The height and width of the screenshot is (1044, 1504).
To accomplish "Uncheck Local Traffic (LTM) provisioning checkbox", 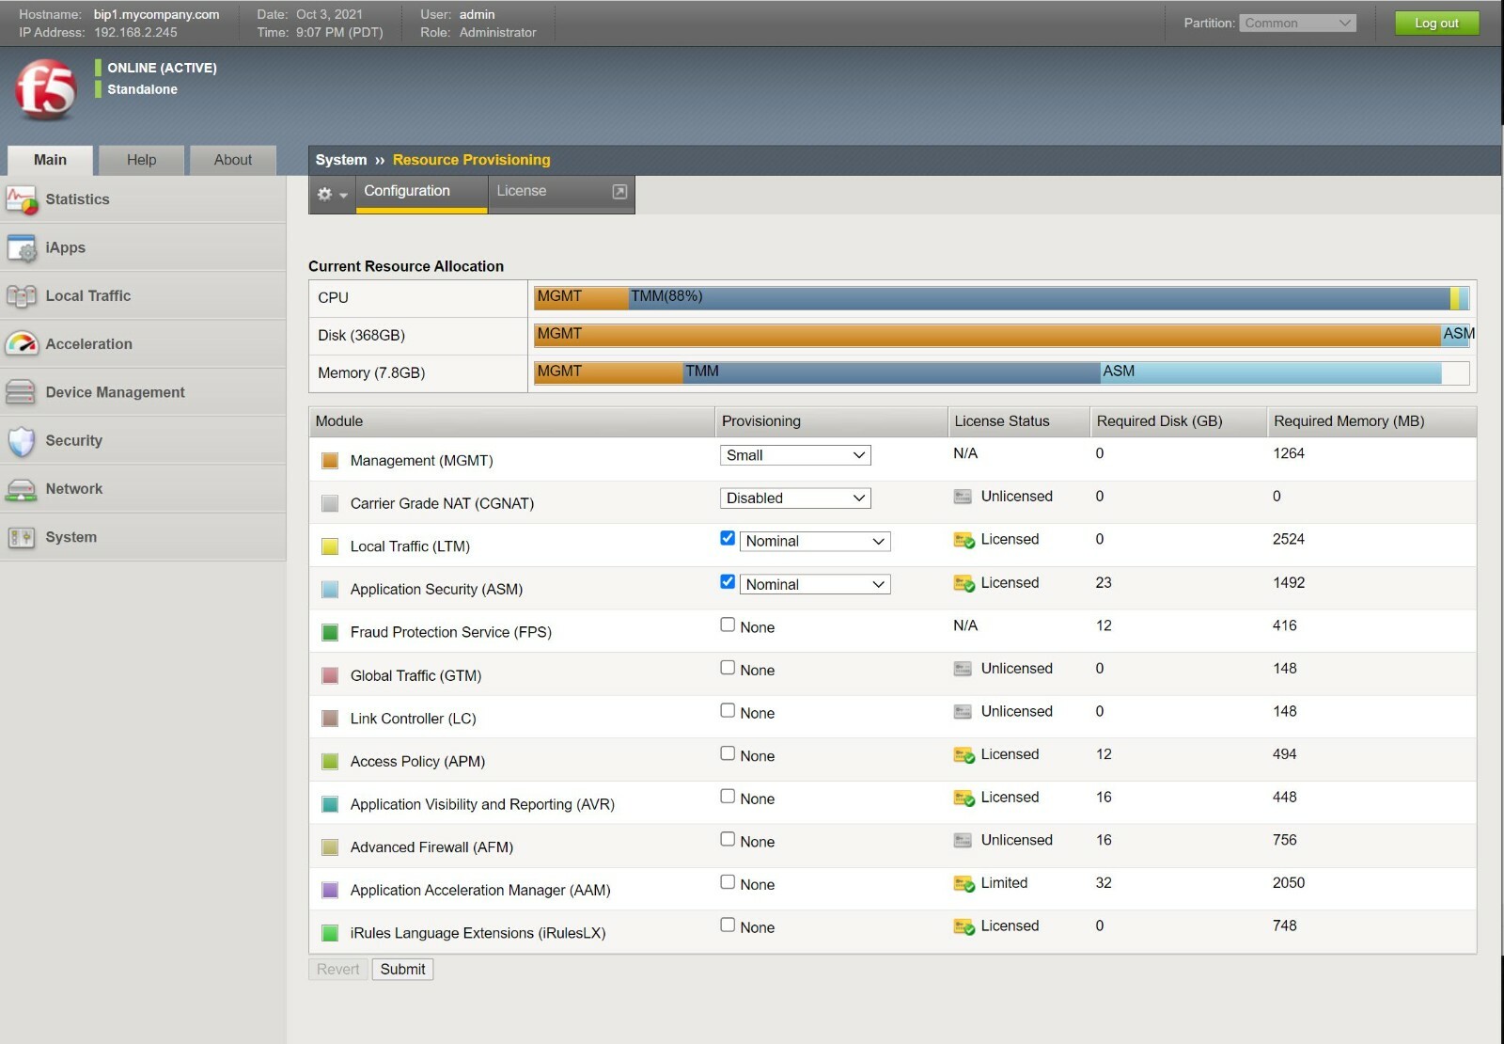I will point(728,538).
